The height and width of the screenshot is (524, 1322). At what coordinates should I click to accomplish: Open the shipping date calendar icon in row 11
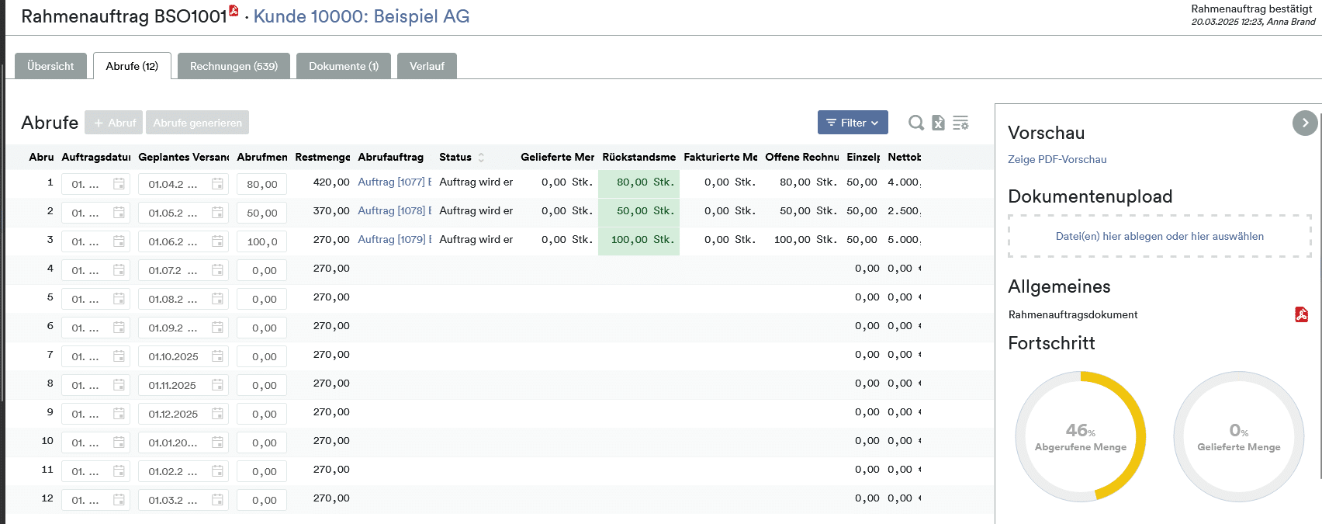217,471
